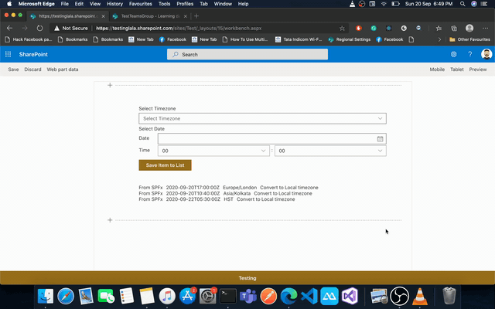Screen dimensions: 495x309
Task: Favourite this page using the star icon
Action: point(342,29)
